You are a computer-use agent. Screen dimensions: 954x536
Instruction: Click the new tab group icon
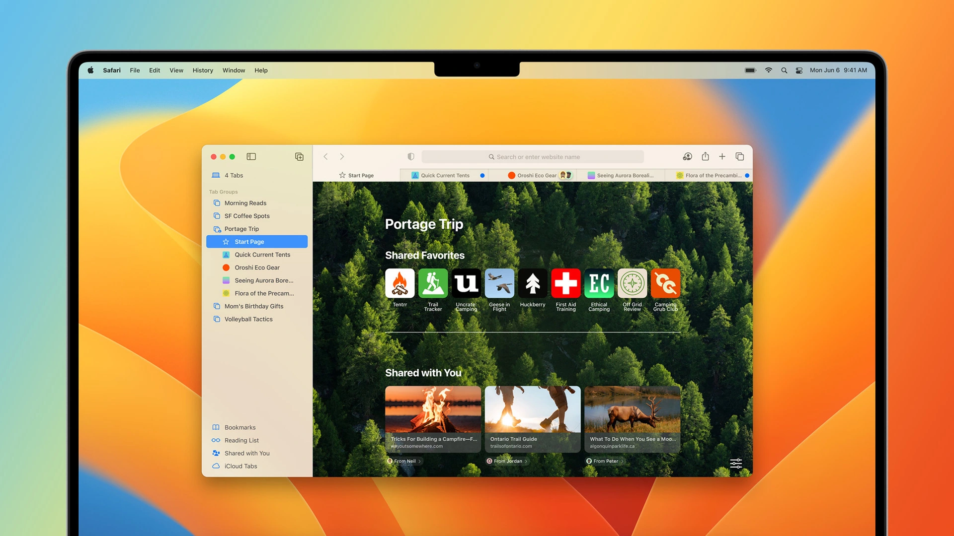click(299, 157)
